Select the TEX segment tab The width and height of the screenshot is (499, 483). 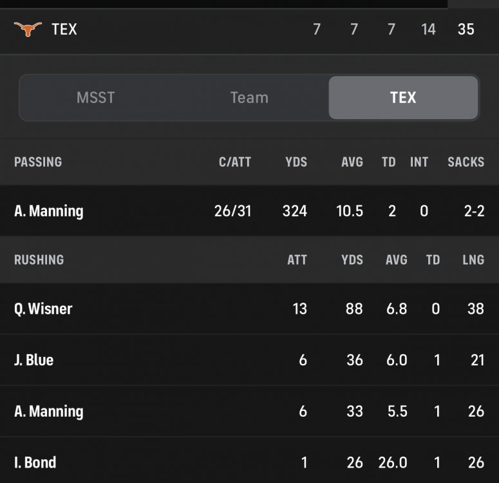[403, 98]
